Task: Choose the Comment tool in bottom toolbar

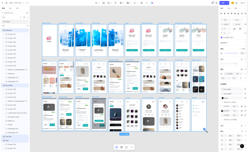Action: [126, 147]
